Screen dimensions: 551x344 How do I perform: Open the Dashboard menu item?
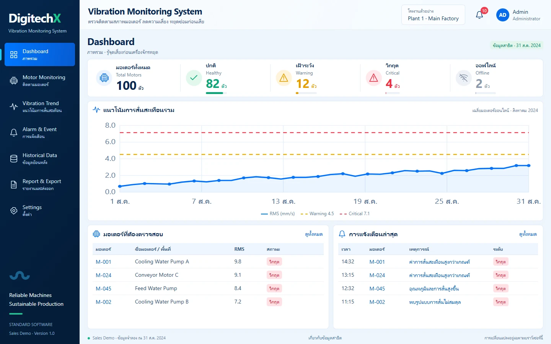click(x=40, y=54)
